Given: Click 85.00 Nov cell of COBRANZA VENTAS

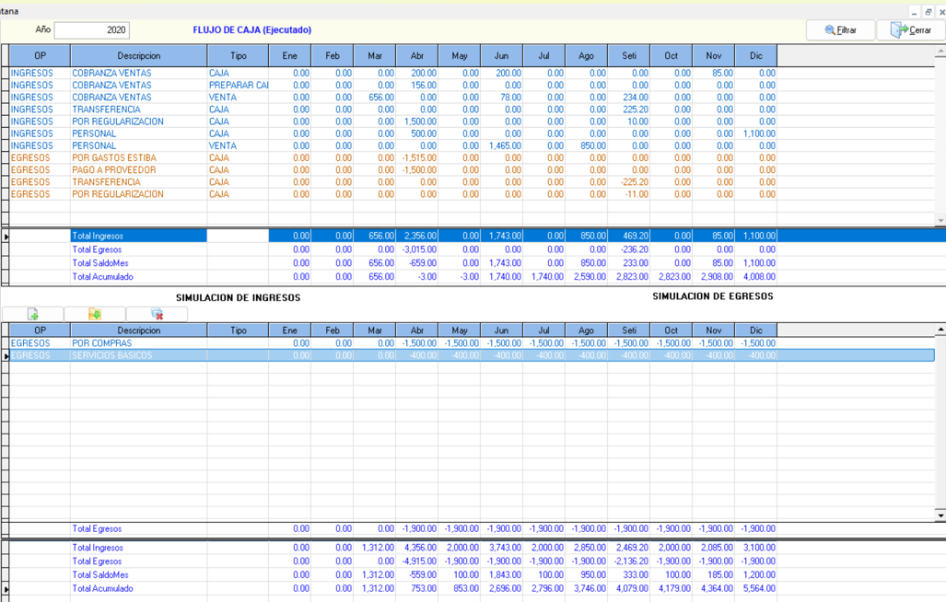Looking at the screenshot, I should [x=714, y=73].
